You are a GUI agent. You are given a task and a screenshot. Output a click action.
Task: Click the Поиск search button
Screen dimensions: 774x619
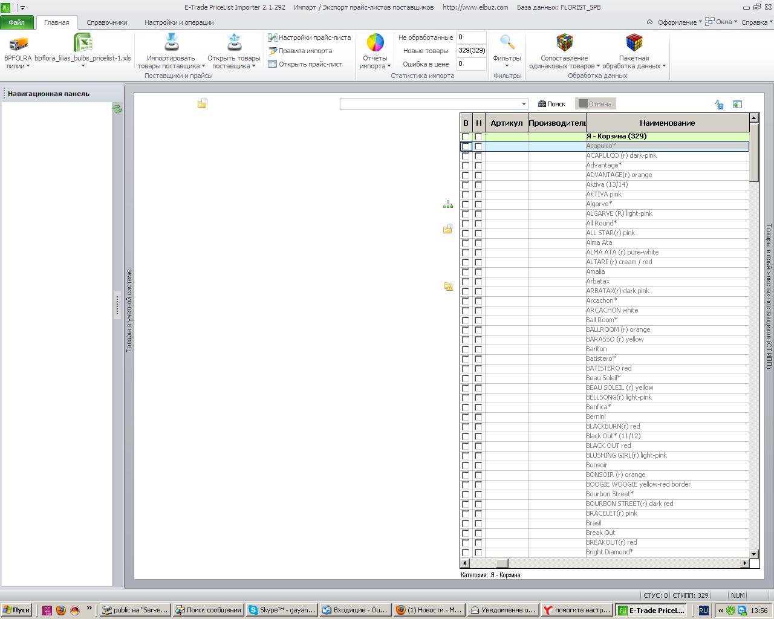click(552, 104)
